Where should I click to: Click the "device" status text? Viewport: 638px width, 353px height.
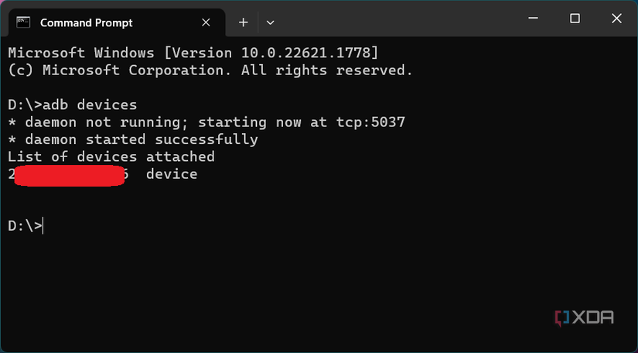pyautogui.click(x=172, y=175)
